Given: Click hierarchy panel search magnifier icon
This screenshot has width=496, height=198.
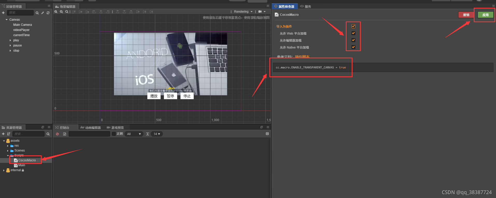Looking at the screenshot, I should point(37,13).
